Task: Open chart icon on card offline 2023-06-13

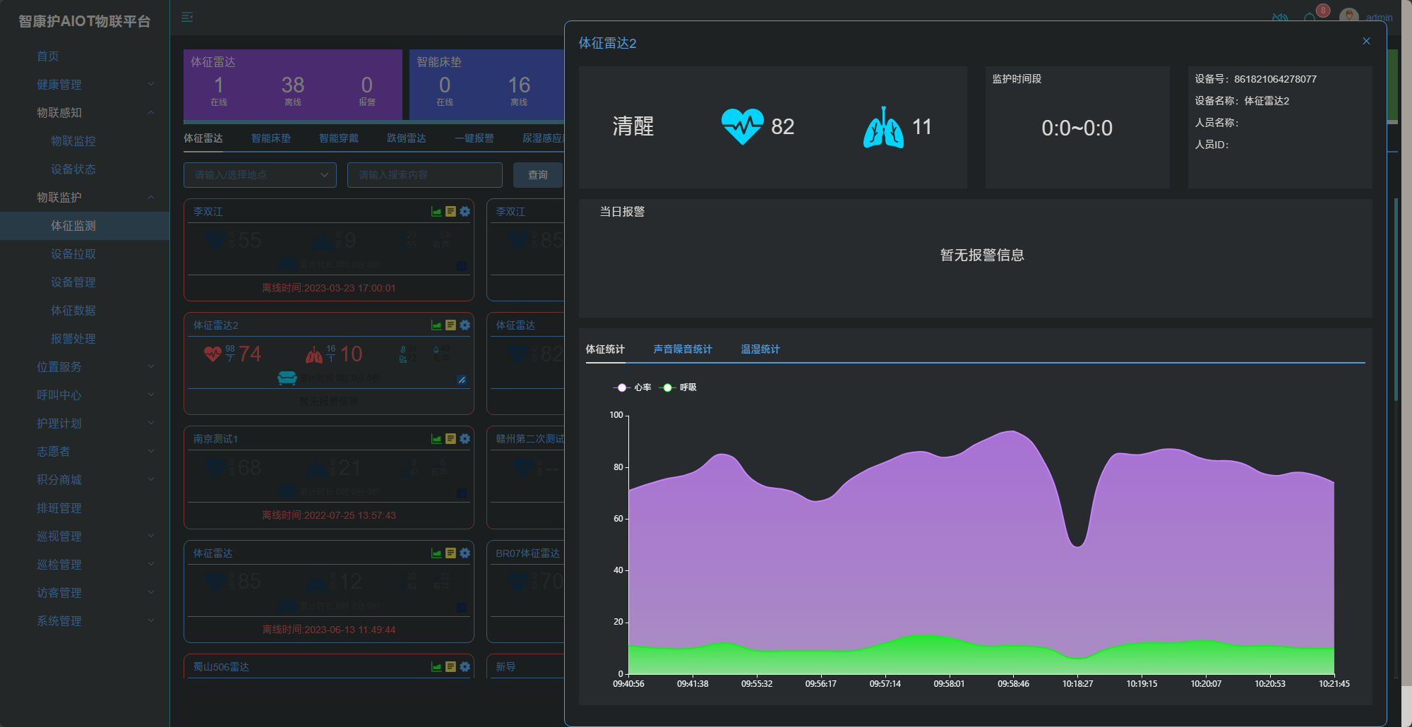Action: (436, 553)
